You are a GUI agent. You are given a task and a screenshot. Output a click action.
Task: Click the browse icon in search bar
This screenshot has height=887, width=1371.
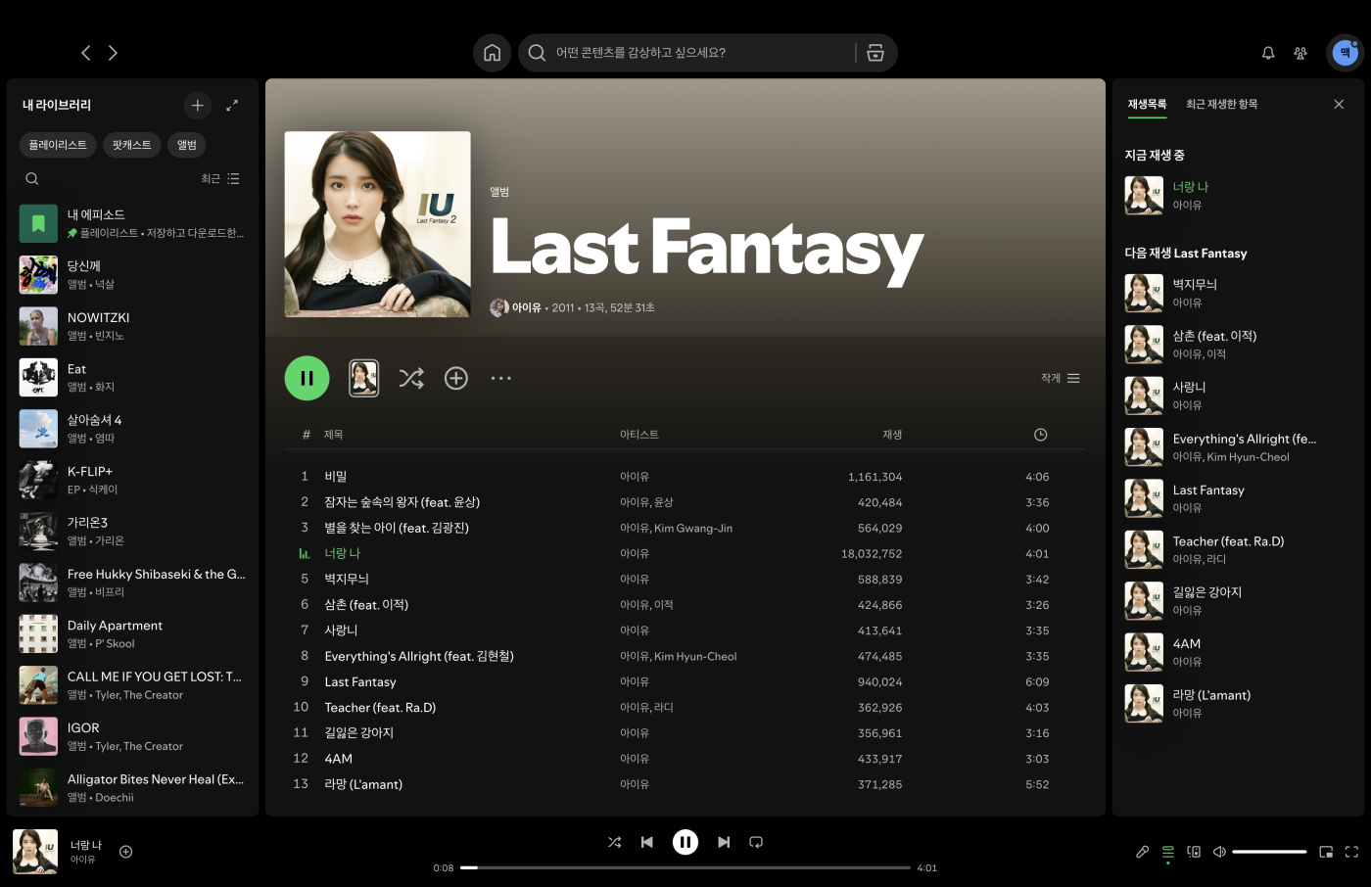pyautogui.click(x=875, y=53)
